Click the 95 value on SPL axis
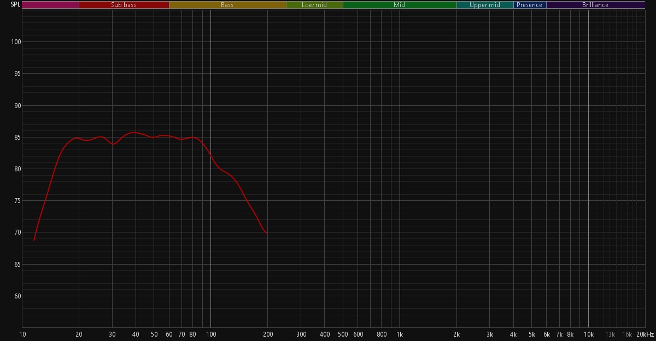Image resolution: width=656 pixels, height=341 pixels. pyautogui.click(x=17, y=74)
